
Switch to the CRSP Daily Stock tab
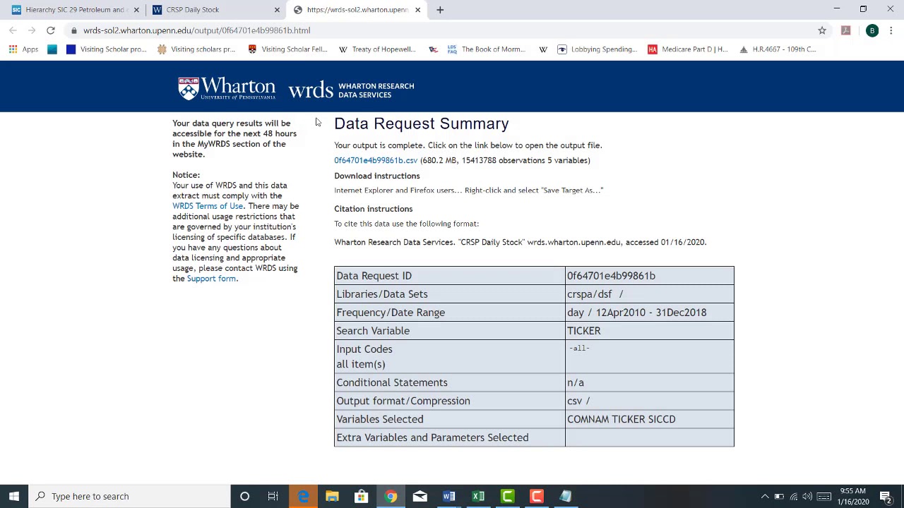point(215,10)
